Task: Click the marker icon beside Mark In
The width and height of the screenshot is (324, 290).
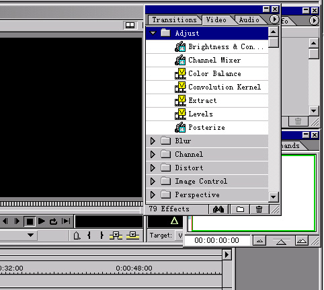Action: 77,235
